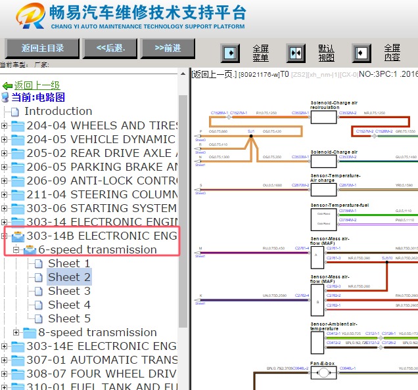Viewport: 418px width, 390px height.
Task: Click the Introduction page icon
Action: tap(15, 112)
